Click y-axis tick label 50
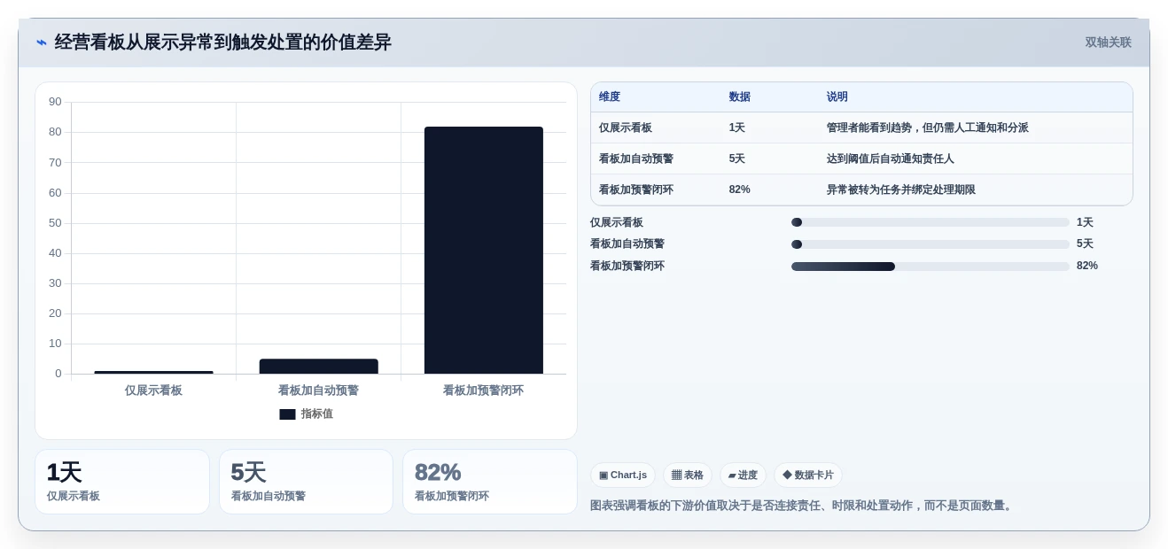Screen dimensions: 1168x549 [x=55, y=223]
